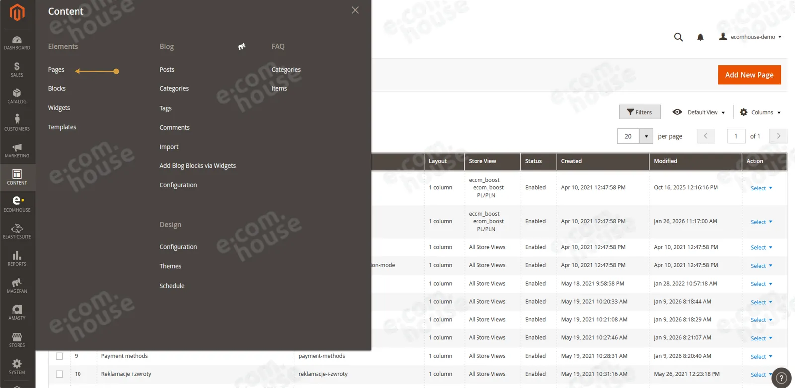
Task: Click the Add New Page button
Action: click(749, 75)
